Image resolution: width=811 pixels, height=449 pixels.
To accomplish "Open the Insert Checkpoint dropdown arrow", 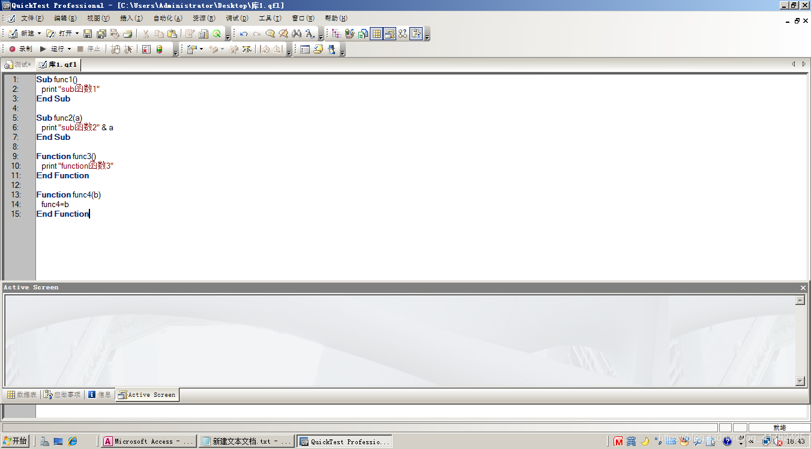I will [201, 49].
